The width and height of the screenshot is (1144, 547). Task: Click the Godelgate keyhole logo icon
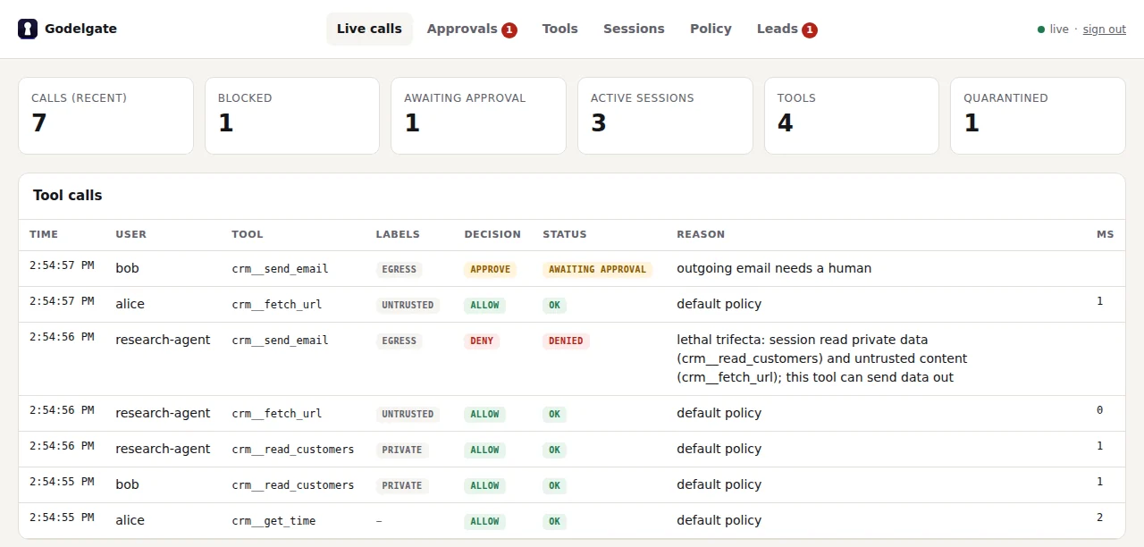tap(28, 29)
